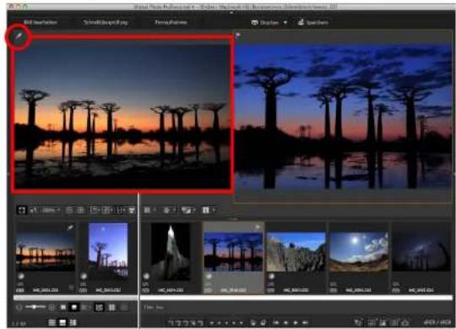
Task: Click the fit-to-window icon in preview toolbar
Action: 21,210
